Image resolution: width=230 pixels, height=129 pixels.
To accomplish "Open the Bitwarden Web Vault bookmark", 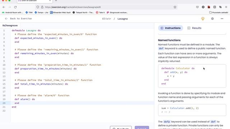I will [60, 13].
